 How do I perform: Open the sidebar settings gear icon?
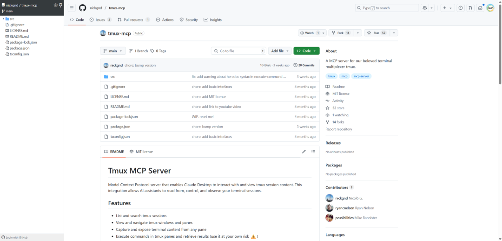[x=55, y=5]
